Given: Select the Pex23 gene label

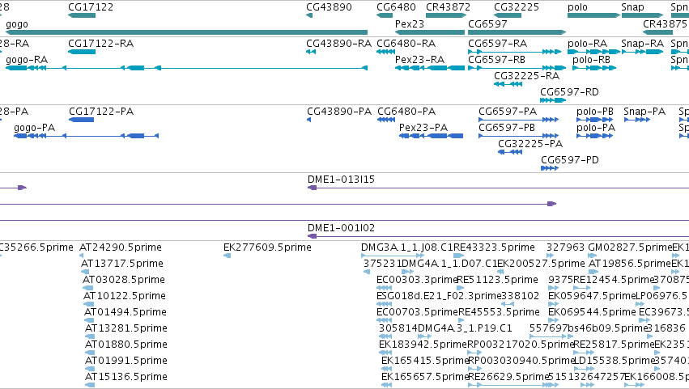Looking at the screenshot, I should point(410,24).
